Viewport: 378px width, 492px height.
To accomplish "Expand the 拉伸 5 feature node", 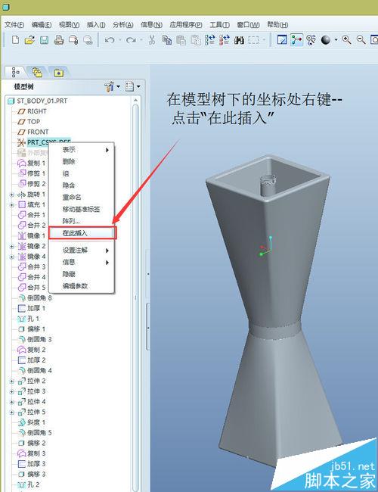I will click(x=11, y=413).
